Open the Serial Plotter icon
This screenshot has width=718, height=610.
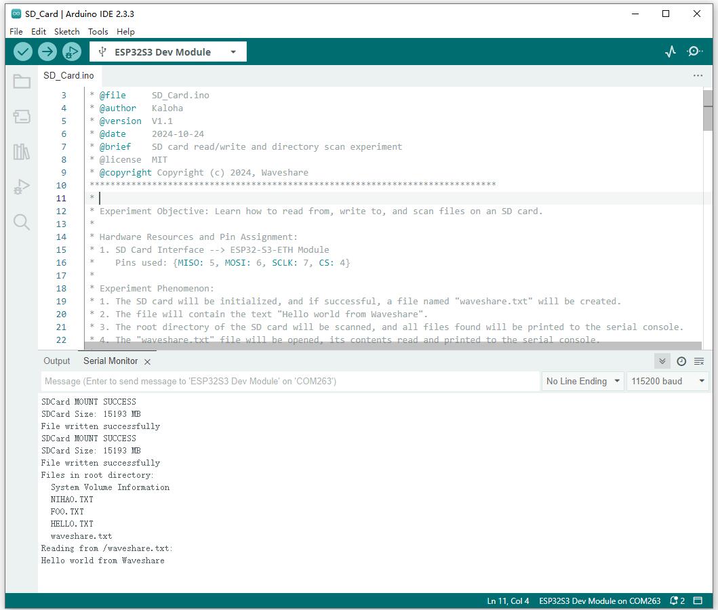click(x=671, y=52)
